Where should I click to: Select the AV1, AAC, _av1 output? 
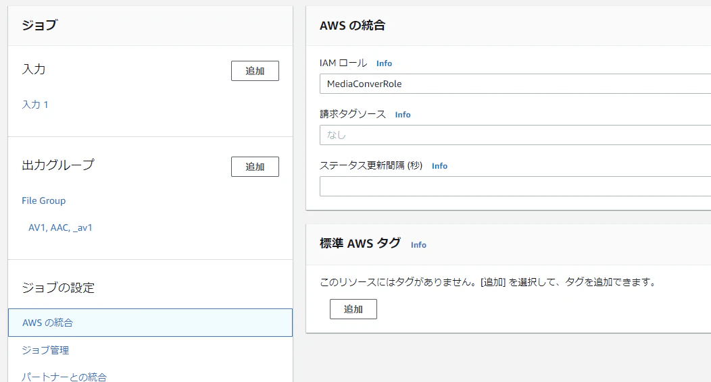[x=60, y=227]
